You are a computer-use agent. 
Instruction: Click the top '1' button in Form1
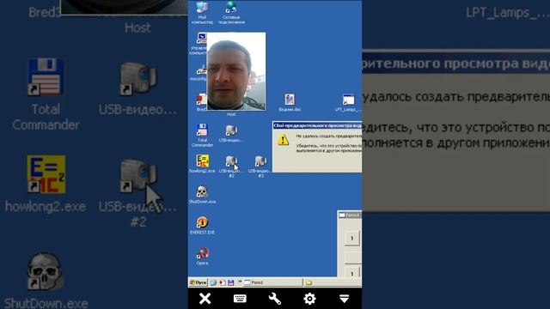point(351,239)
